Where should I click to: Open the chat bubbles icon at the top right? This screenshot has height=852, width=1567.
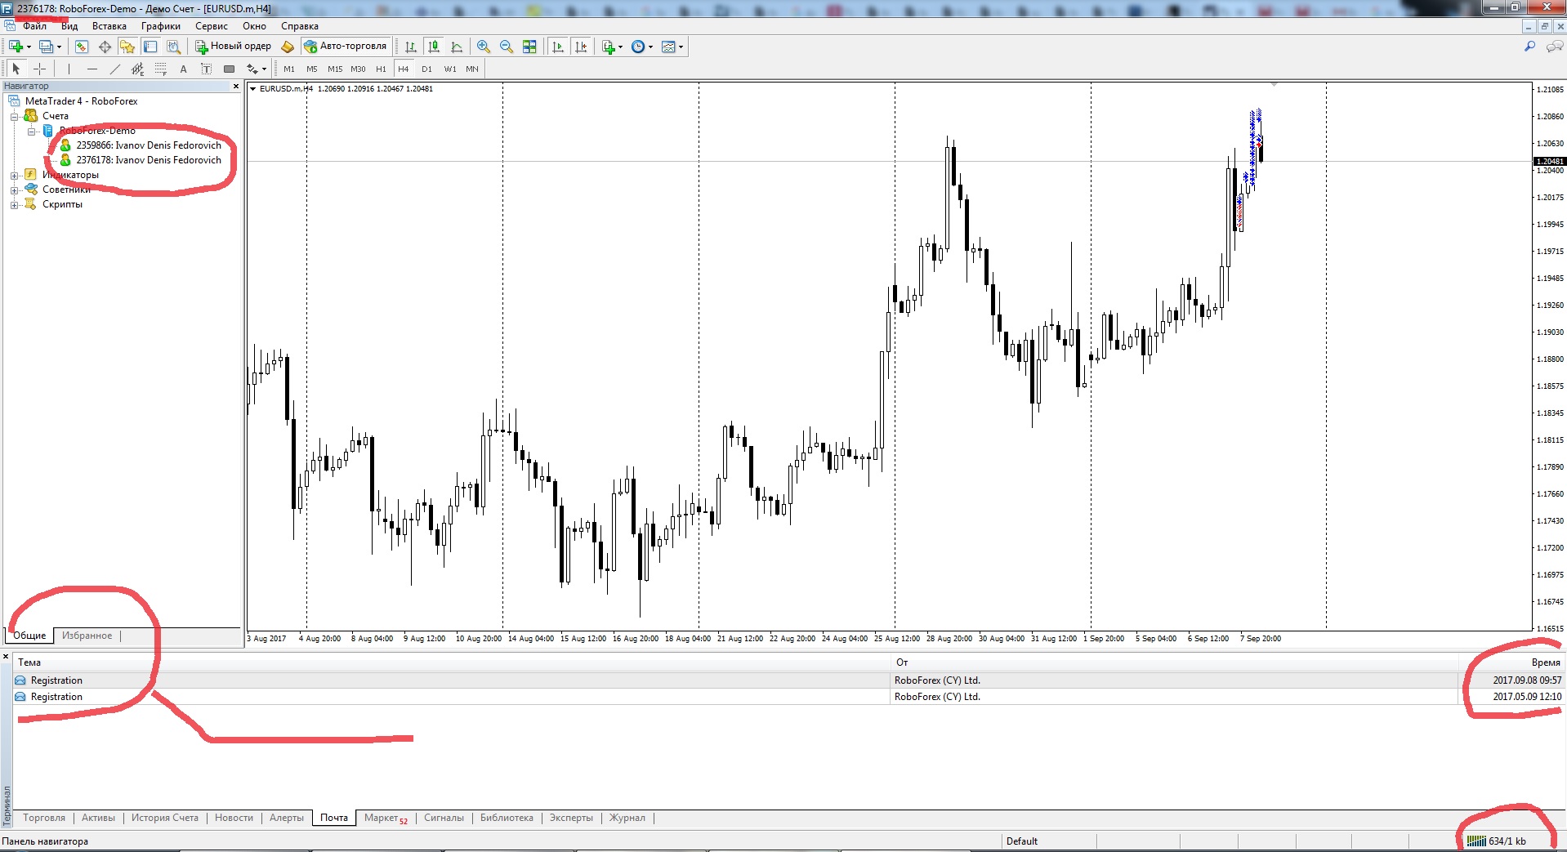click(x=1555, y=47)
